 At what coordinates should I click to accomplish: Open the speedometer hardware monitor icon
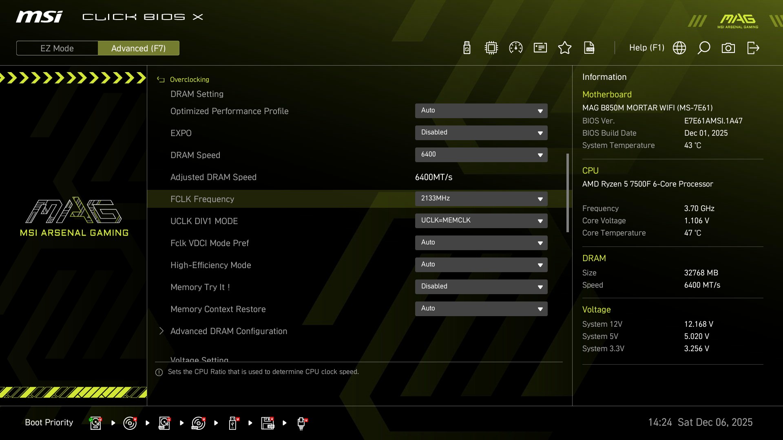point(516,48)
